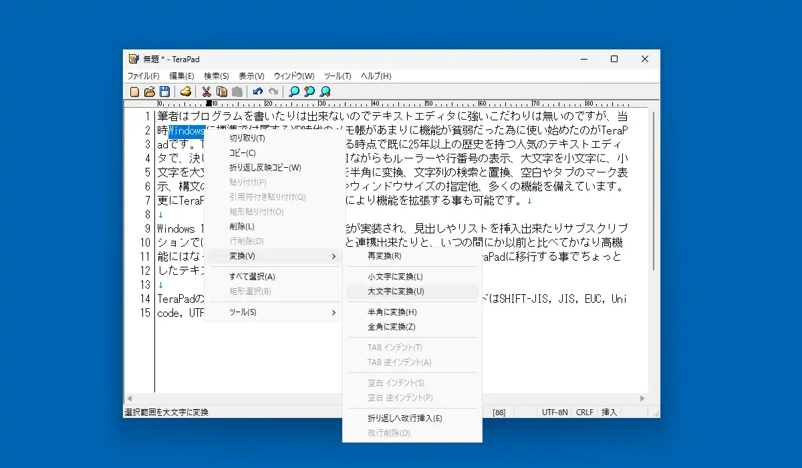Open search with first magnifier icon
This screenshot has height=468, width=802.
(x=294, y=92)
